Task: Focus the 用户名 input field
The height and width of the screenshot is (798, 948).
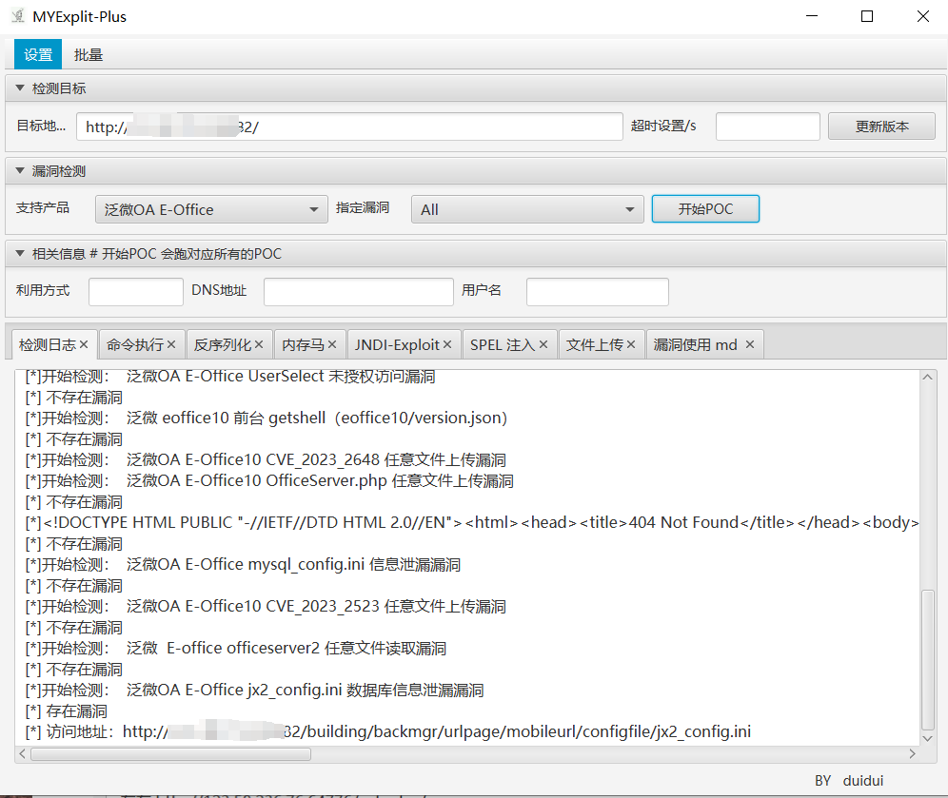Action: [x=598, y=292]
